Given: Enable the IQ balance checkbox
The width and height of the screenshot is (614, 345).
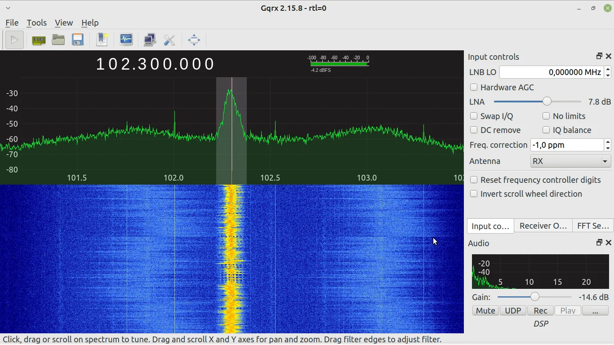Looking at the screenshot, I should tap(546, 130).
